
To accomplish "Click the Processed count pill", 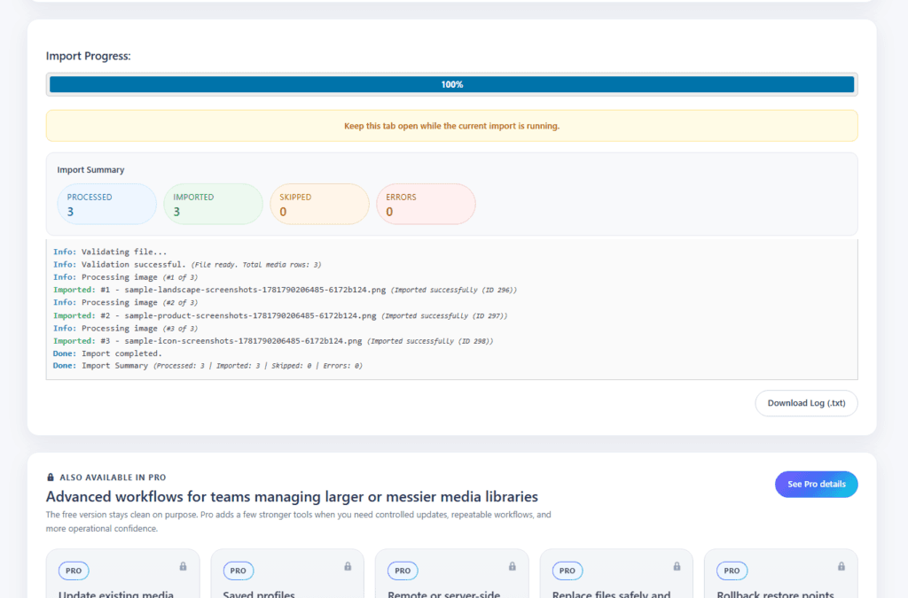I will tap(106, 204).
